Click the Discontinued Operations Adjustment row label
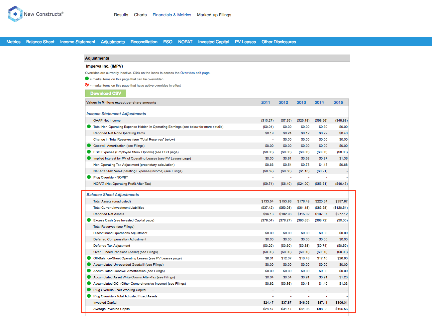Viewport: 432px width, 316px height. (x=120, y=233)
